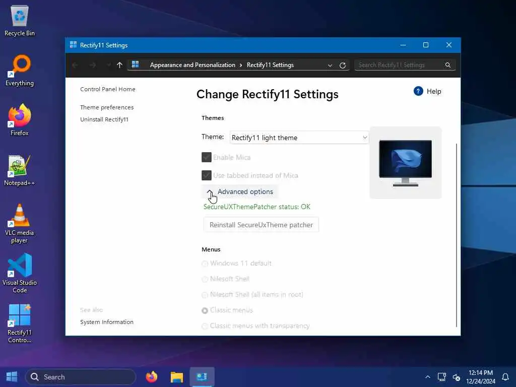Image resolution: width=516 pixels, height=387 pixels.
Task: Launch Firefox from the desktop icon
Action: pos(20,120)
